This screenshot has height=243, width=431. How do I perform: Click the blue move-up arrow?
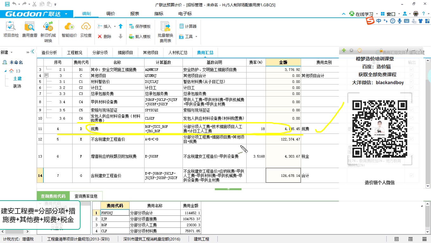[x=120, y=27]
